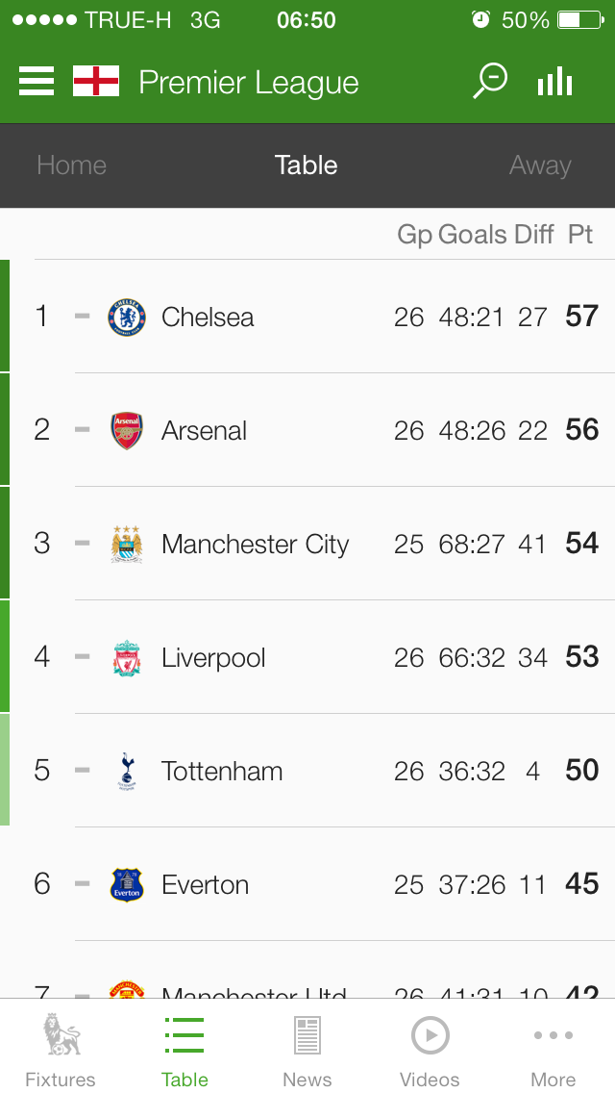Open the hamburger menu

point(37,83)
